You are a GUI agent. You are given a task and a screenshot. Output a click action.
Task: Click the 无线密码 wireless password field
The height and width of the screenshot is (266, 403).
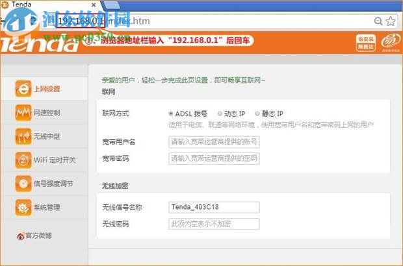coord(214,224)
